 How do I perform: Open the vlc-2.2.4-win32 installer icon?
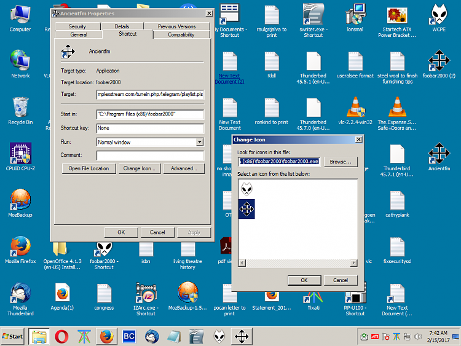(x=355, y=111)
